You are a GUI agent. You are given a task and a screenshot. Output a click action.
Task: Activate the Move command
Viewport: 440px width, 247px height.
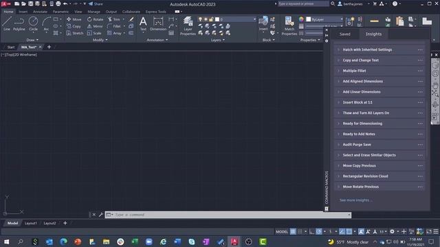tap(74, 19)
